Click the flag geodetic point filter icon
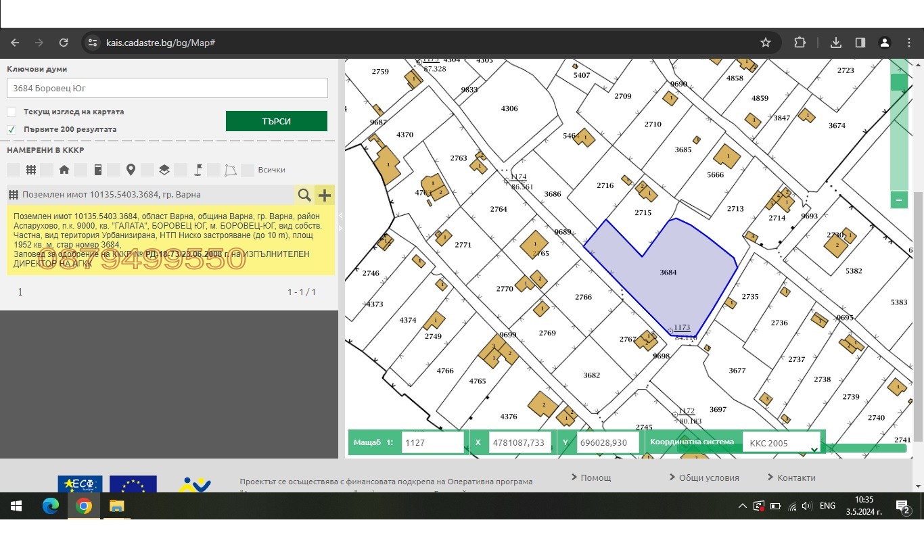This screenshot has height=537, width=924. pyautogui.click(x=198, y=170)
